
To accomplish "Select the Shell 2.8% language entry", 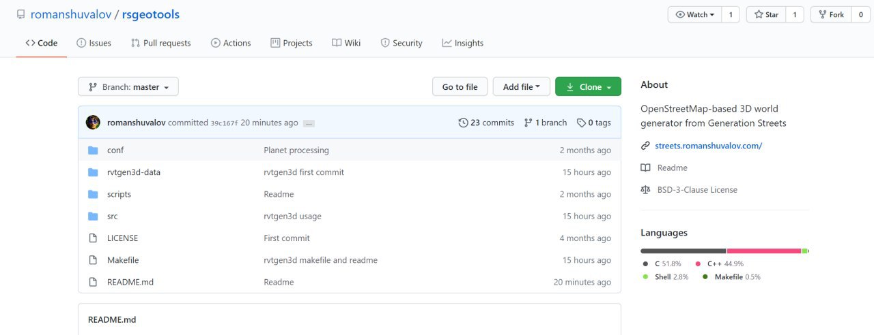I will click(665, 277).
